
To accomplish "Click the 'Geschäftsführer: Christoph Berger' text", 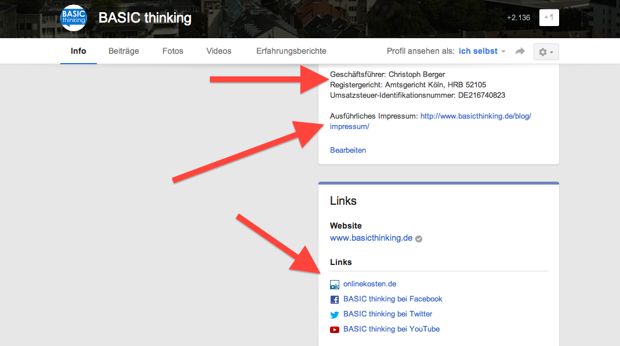I will click(x=387, y=74).
